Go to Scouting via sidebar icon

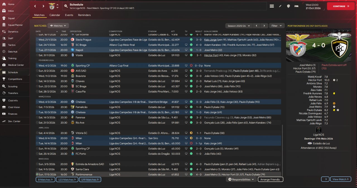4,86
